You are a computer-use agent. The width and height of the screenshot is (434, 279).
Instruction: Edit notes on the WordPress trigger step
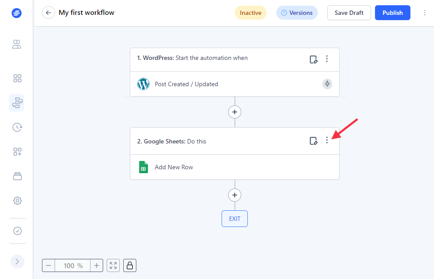(x=313, y=59)
